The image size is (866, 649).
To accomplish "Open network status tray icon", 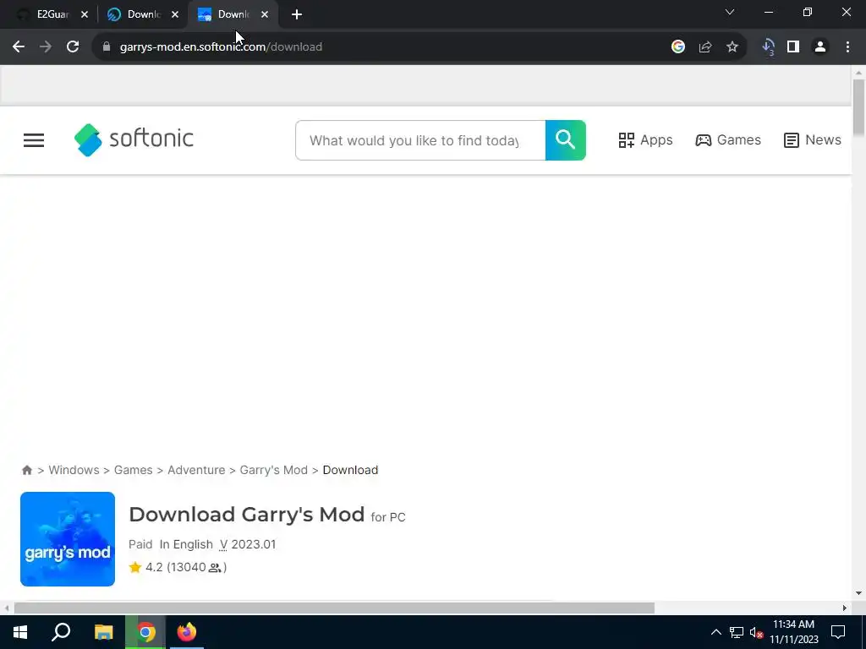I will click(x=737, y=632).
